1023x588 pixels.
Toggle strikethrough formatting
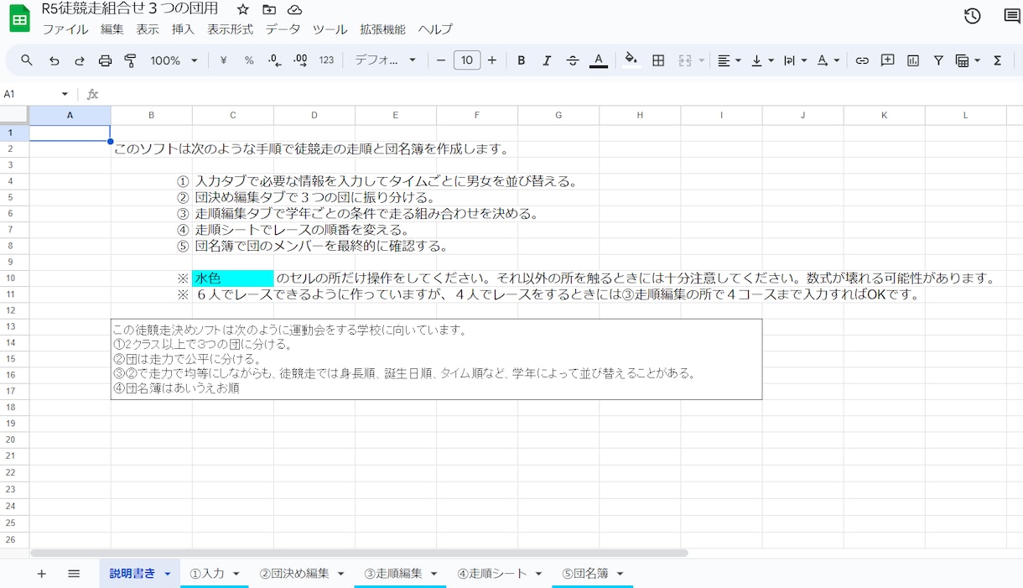[x=573, y=60]
